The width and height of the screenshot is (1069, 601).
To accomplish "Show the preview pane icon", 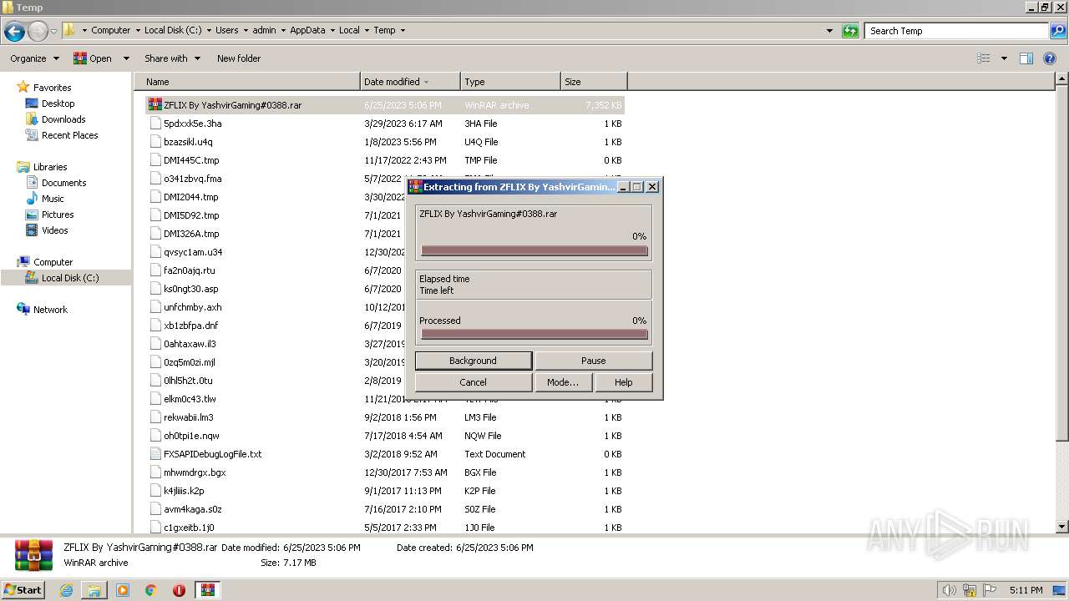I will (x=1026, y=58).
